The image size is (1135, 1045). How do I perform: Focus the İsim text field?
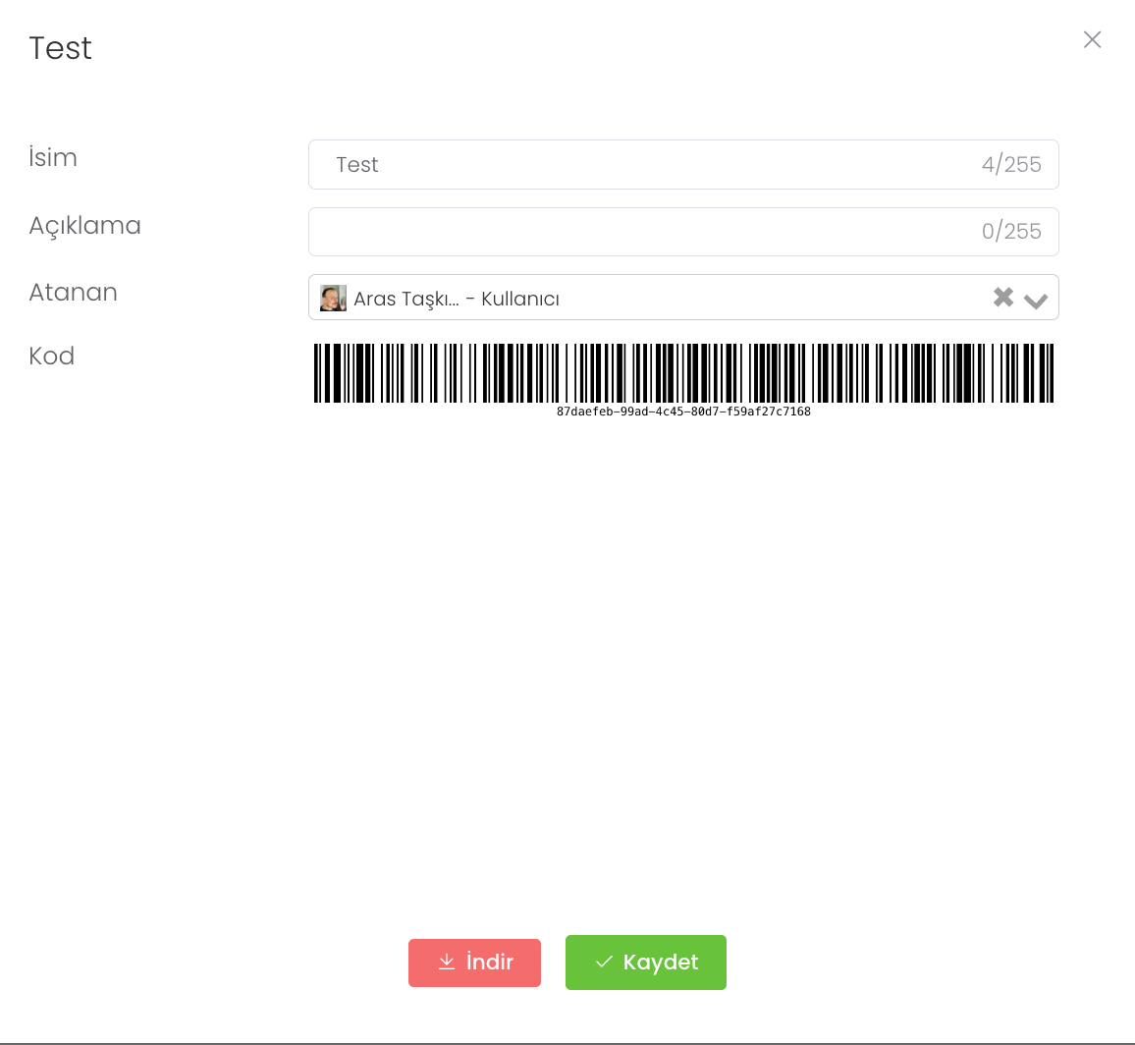tap(648, 165)
